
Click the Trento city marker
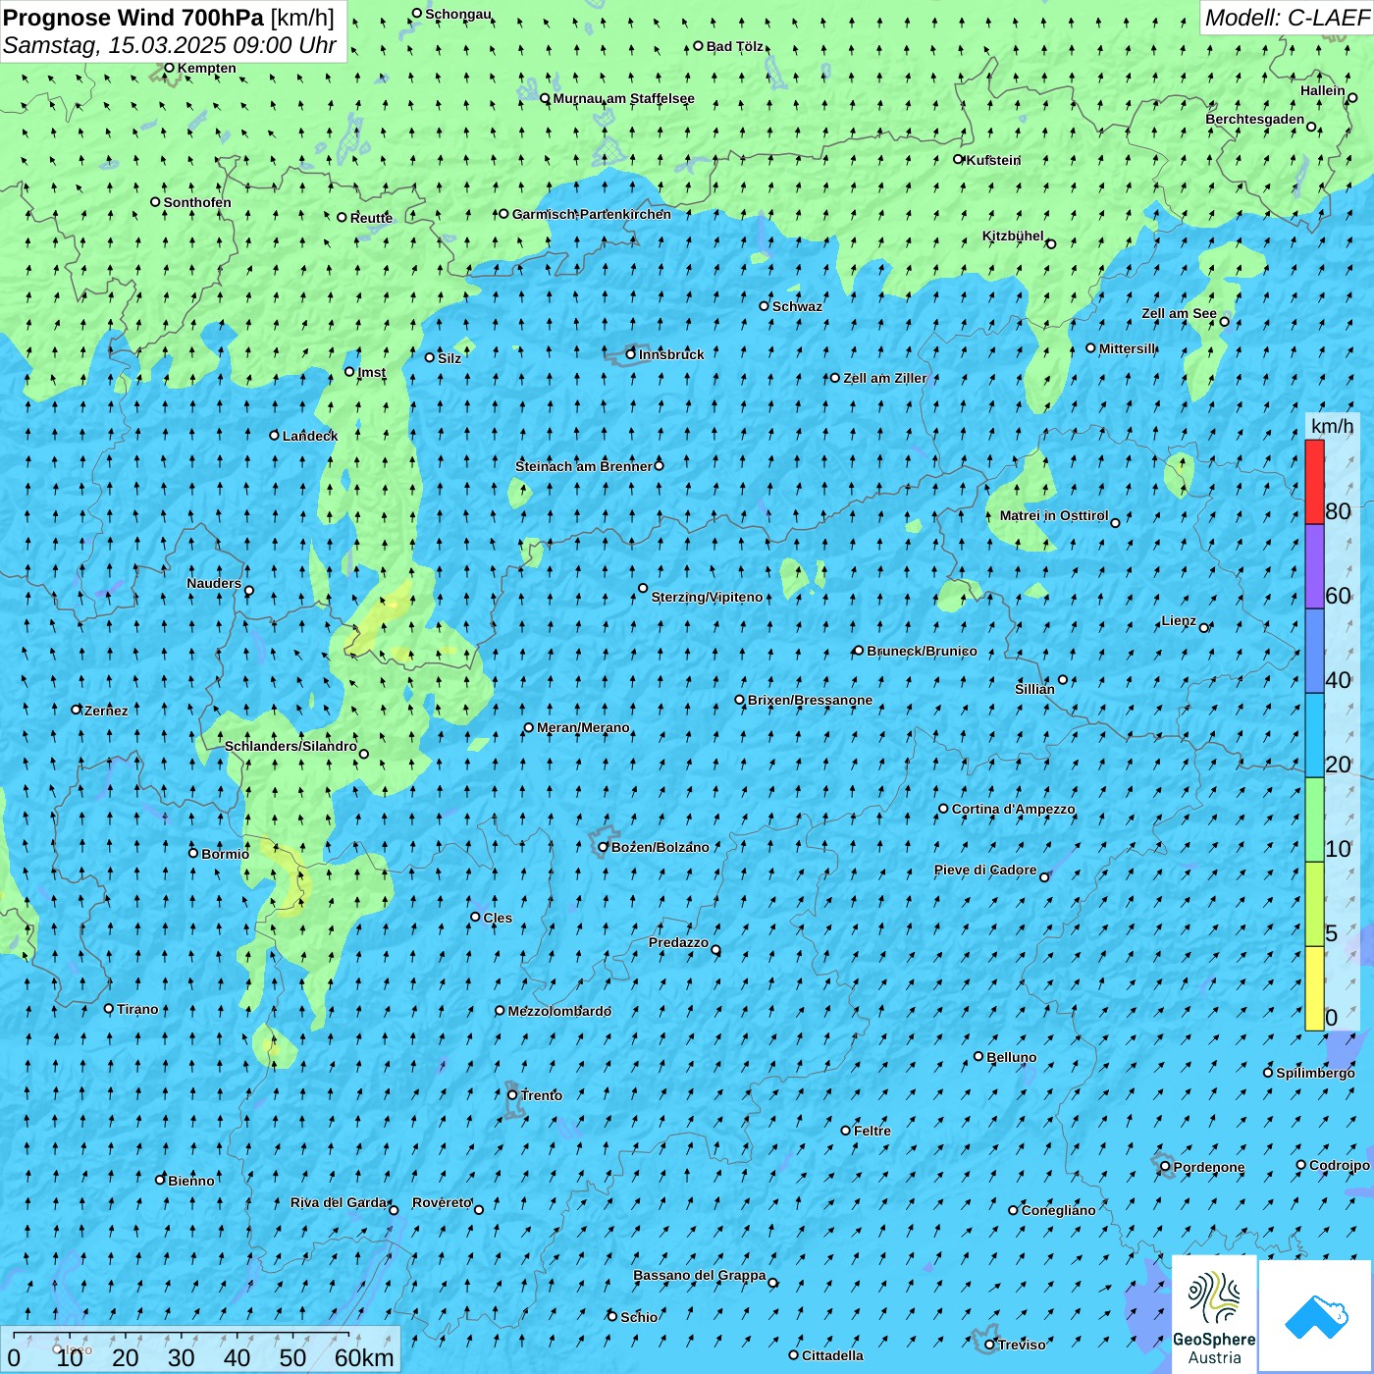(x=512, y=1095)
